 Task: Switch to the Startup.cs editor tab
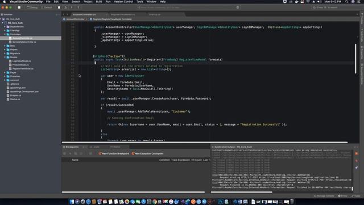pos(155,14)
